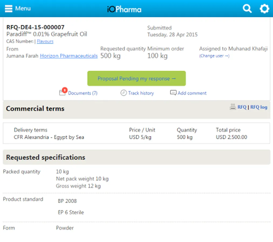Click Assigned to Muhanad Khafaji text
This screenshot has height=242, width=273.
point(233,49)
